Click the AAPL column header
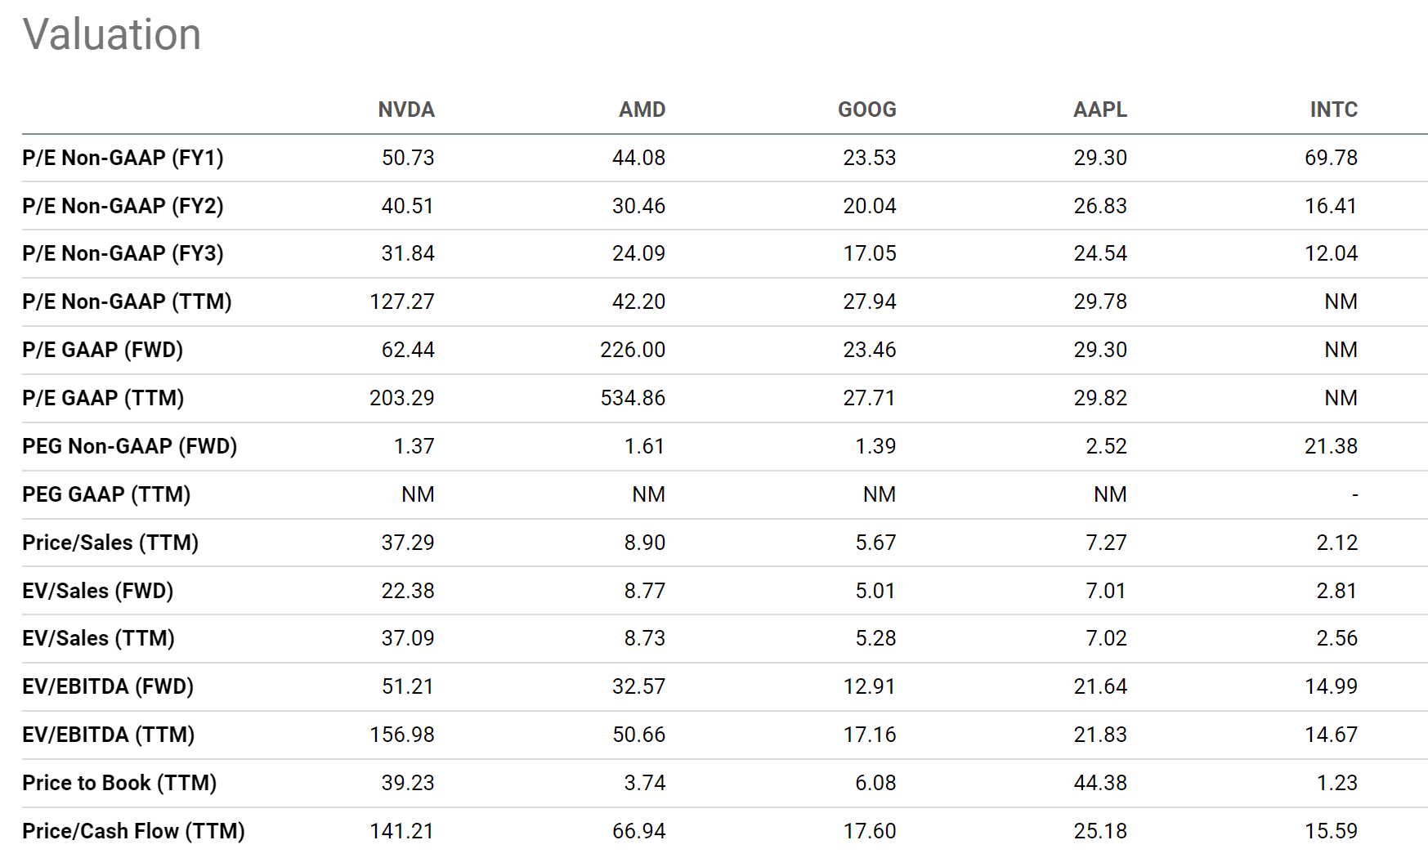1428x858 pixels. 1099,109
